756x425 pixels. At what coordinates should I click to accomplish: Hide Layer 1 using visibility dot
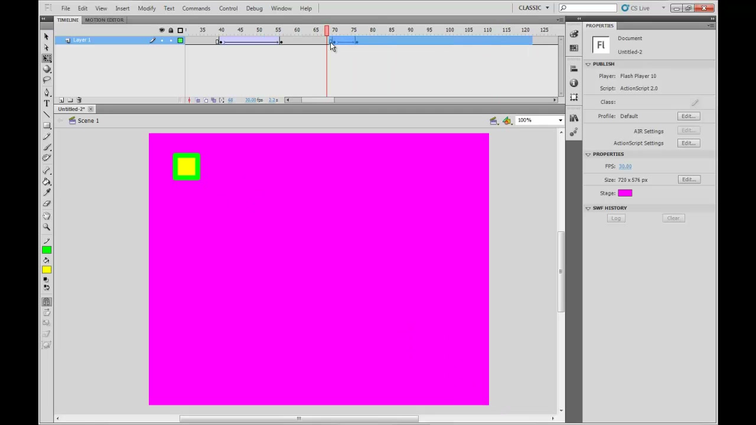click(x=162, y=40)
